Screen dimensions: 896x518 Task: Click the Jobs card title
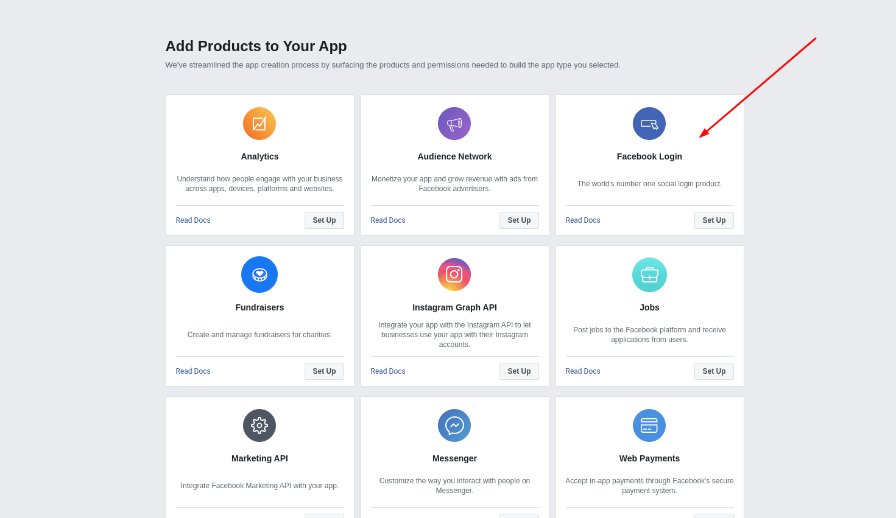pyautogui.click(x=649, y=307)
